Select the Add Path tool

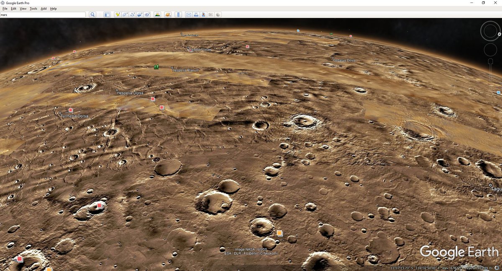coord(133,15)
